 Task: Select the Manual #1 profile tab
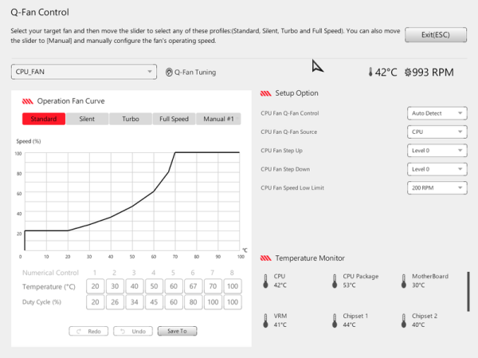[x=218, y=119]
